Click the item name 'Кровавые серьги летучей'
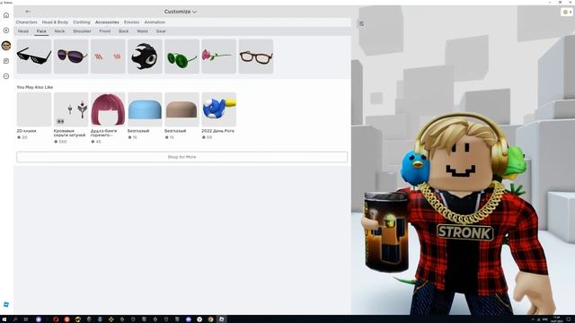 (x=70, y=133)
